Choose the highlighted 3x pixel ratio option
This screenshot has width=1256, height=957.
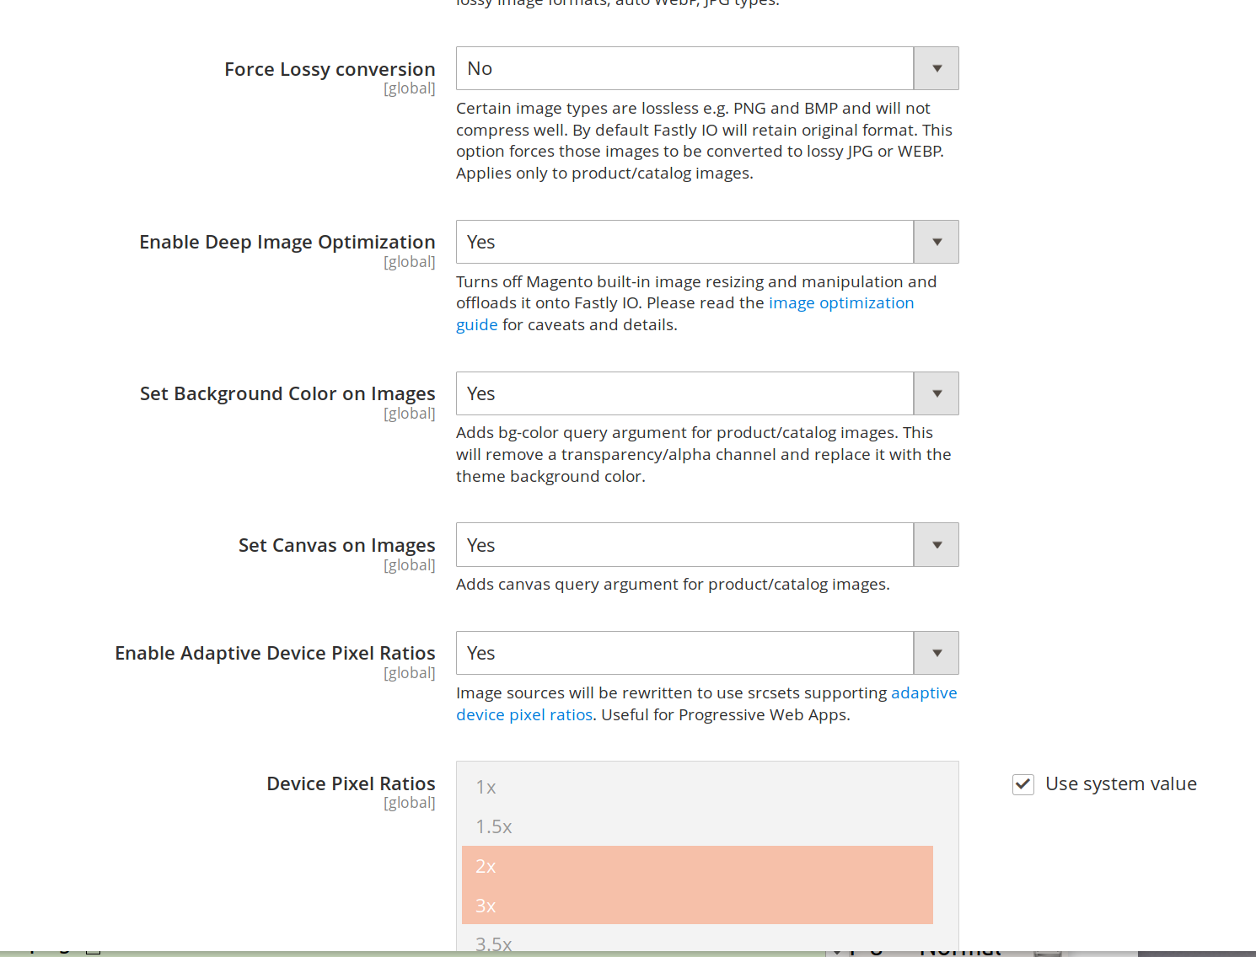[486, 906]
